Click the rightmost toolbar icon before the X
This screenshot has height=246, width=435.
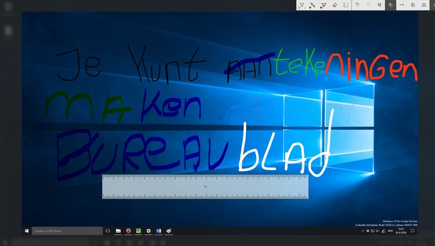424,5
